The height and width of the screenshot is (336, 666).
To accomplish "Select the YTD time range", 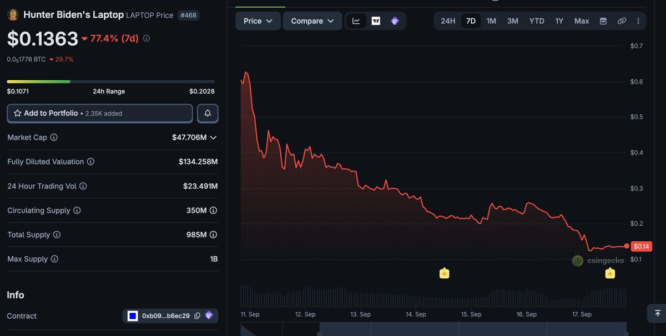I will coord(537,21).
